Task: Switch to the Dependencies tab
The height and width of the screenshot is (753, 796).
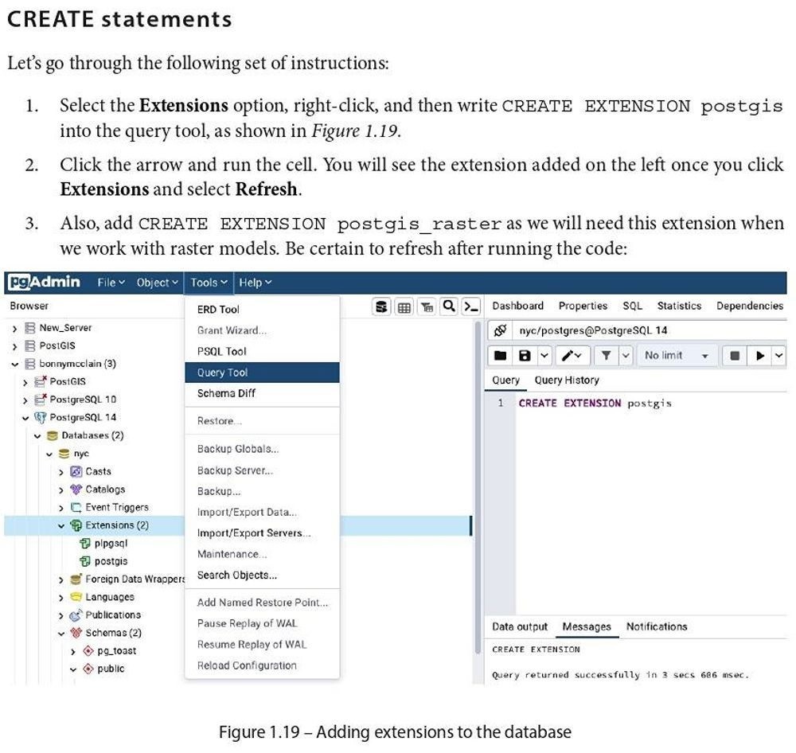Action: 749,306
